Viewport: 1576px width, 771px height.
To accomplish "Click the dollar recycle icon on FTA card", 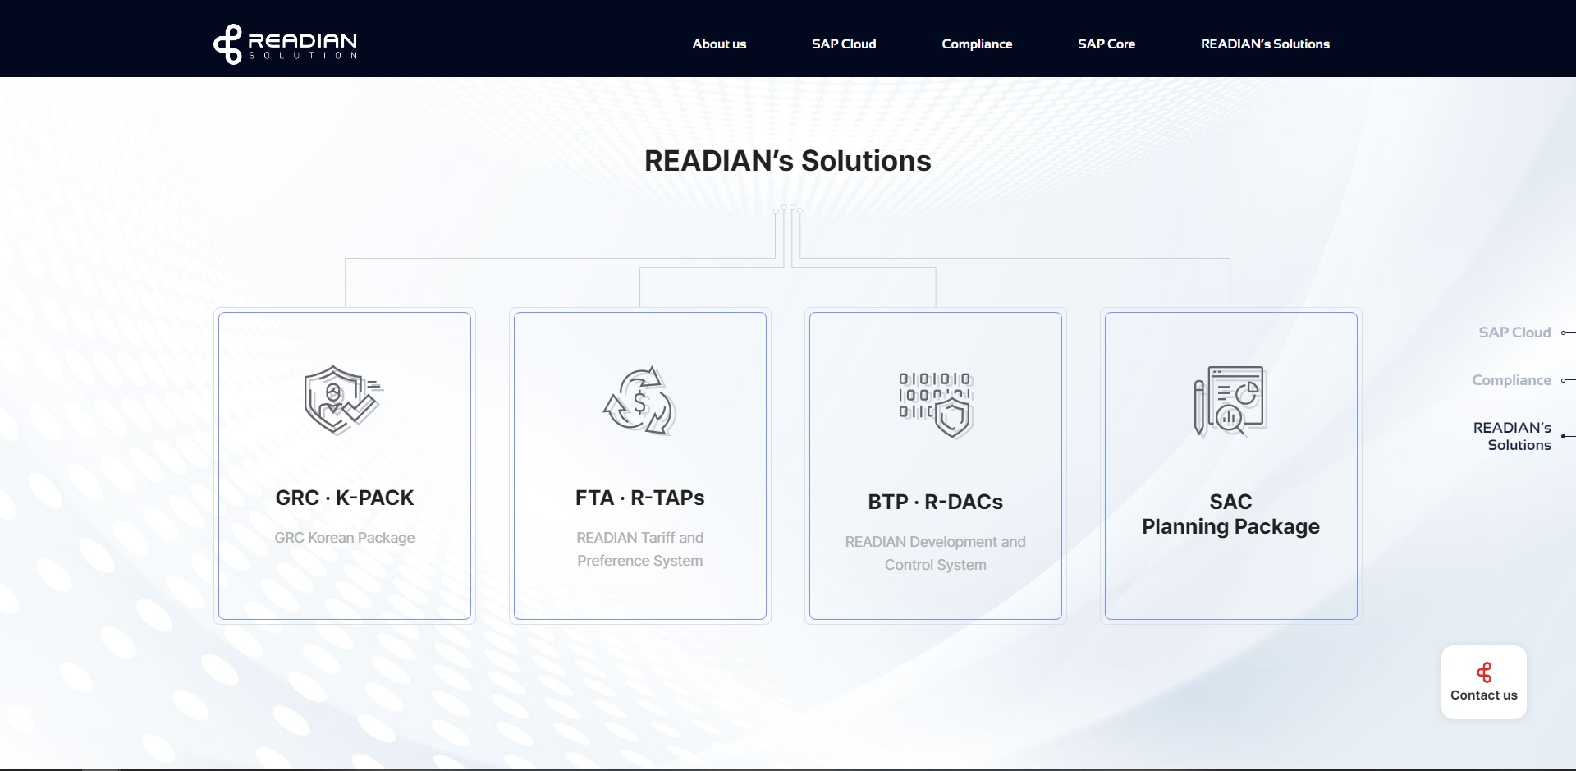I will [x=640, y=402].
